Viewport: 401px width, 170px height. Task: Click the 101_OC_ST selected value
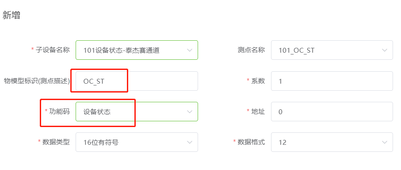click(x=296, y=50)
